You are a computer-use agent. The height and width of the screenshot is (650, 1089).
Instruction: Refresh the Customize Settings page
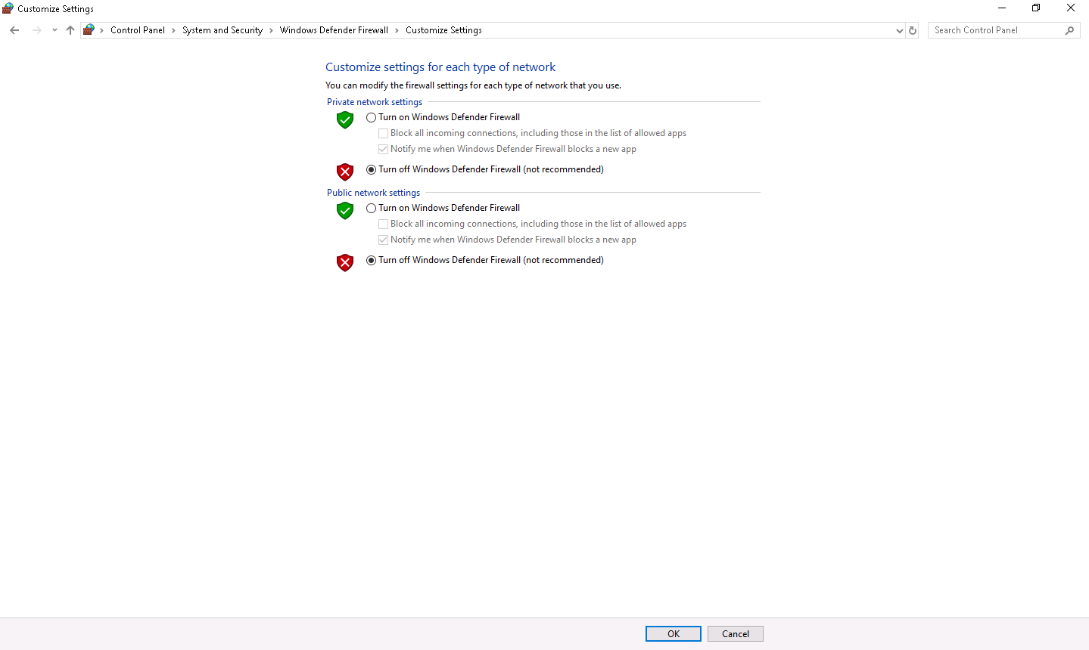tap(913, 30)
